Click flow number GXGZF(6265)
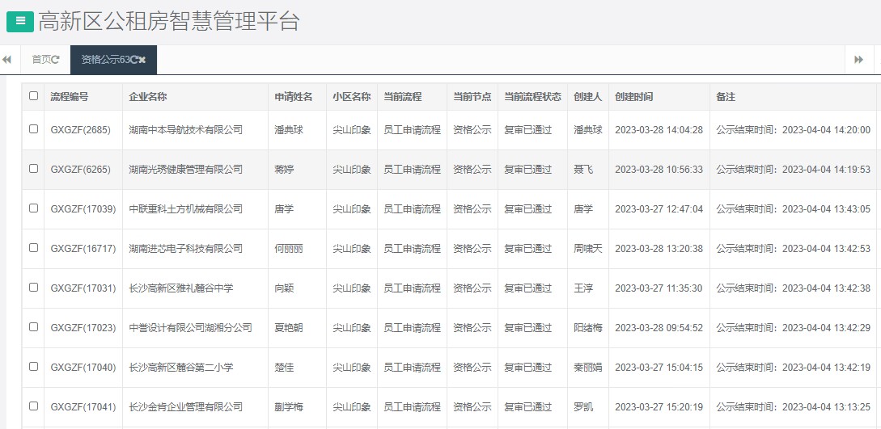The width and height of the screenshot is (881, 429). tap(80, 170)
